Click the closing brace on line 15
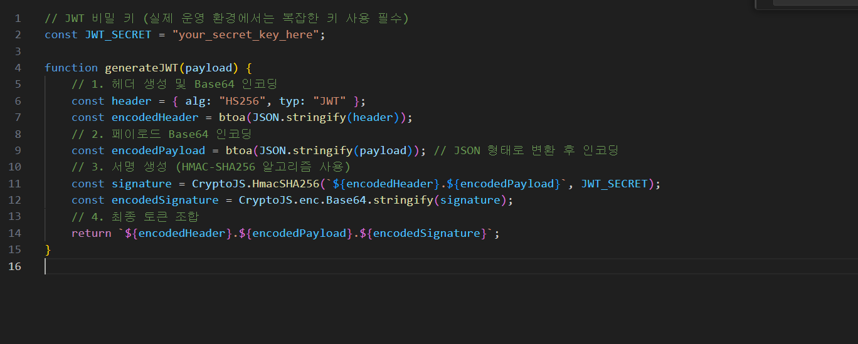This screenshot has width=858, height=344. click(48, 249)
